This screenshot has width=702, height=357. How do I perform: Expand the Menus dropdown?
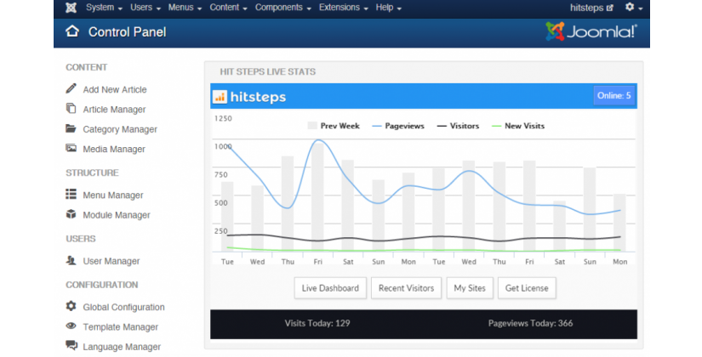185,8
